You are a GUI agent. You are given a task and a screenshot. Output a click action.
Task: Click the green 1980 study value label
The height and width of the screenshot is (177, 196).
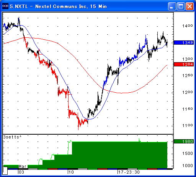click(184, 142)
